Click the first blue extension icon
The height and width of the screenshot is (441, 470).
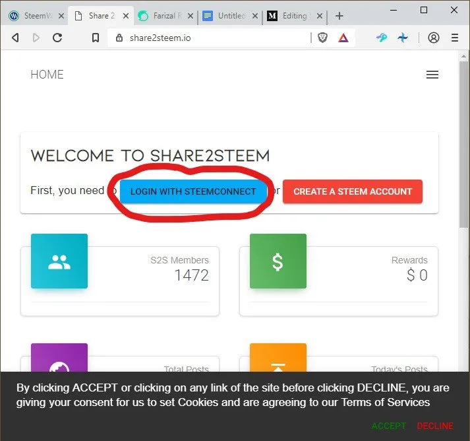tap(381, 38)
